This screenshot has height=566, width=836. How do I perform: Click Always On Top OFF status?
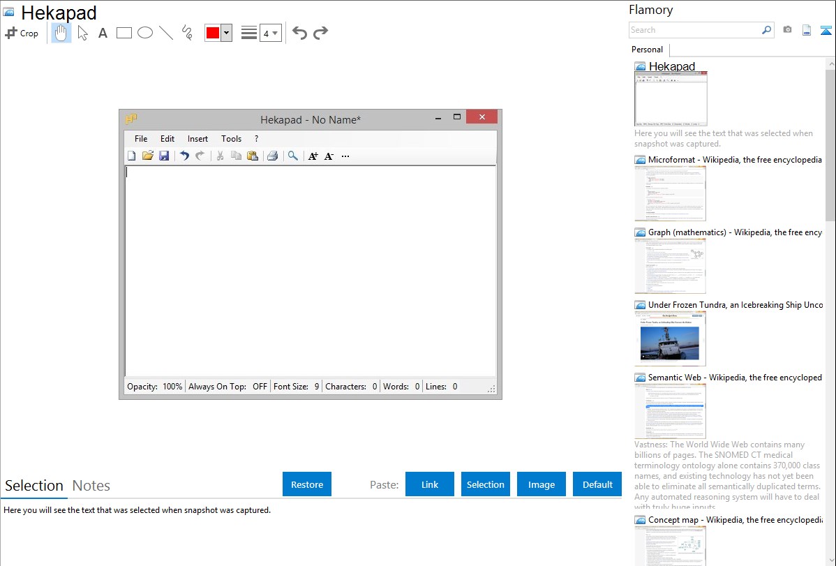pyautogui.click(x=227, y=387)
